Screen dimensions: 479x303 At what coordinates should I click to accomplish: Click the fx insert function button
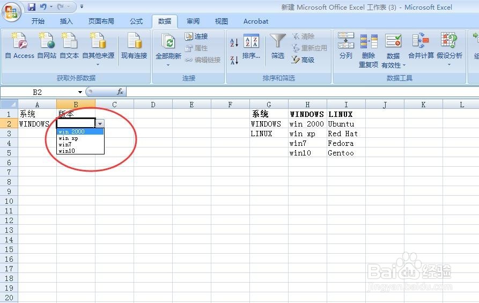click(120, 92)
